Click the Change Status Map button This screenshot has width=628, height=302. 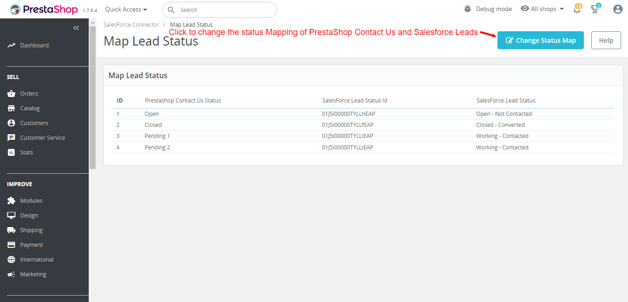[x=541, y=40]
